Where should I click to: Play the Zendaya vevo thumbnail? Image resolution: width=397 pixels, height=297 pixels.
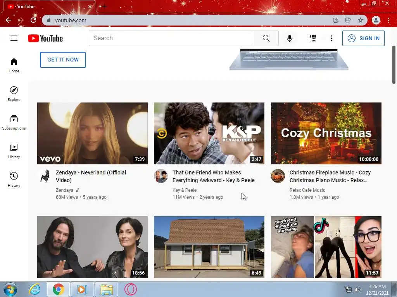coord(92,133)
